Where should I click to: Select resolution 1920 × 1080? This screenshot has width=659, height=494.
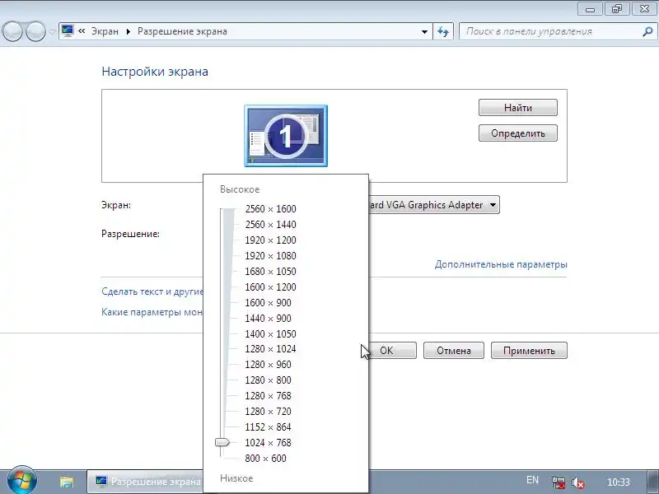271,255
